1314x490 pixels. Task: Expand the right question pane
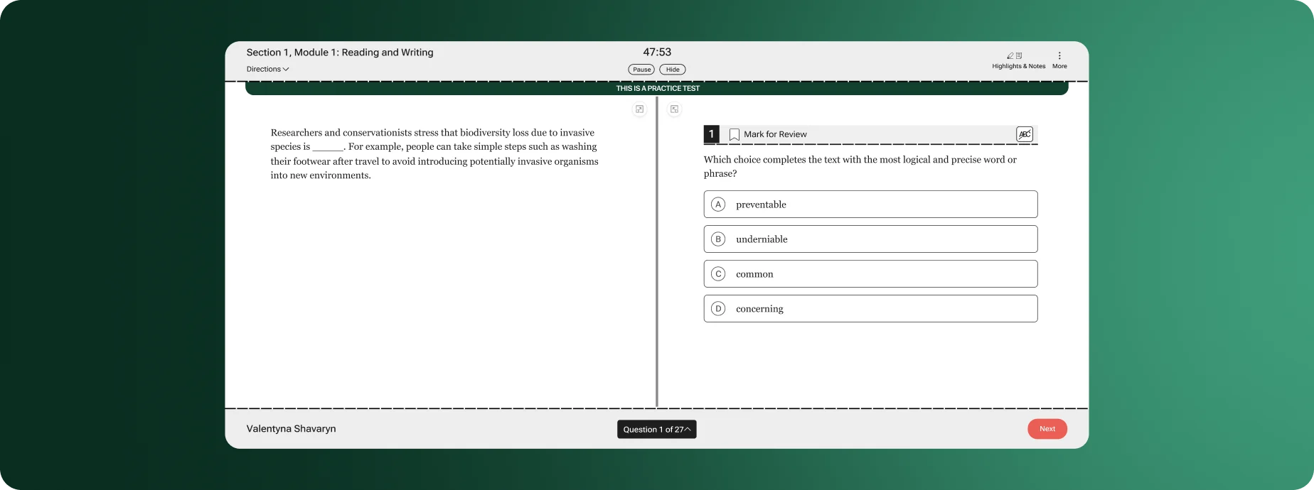tap(674, 109)
